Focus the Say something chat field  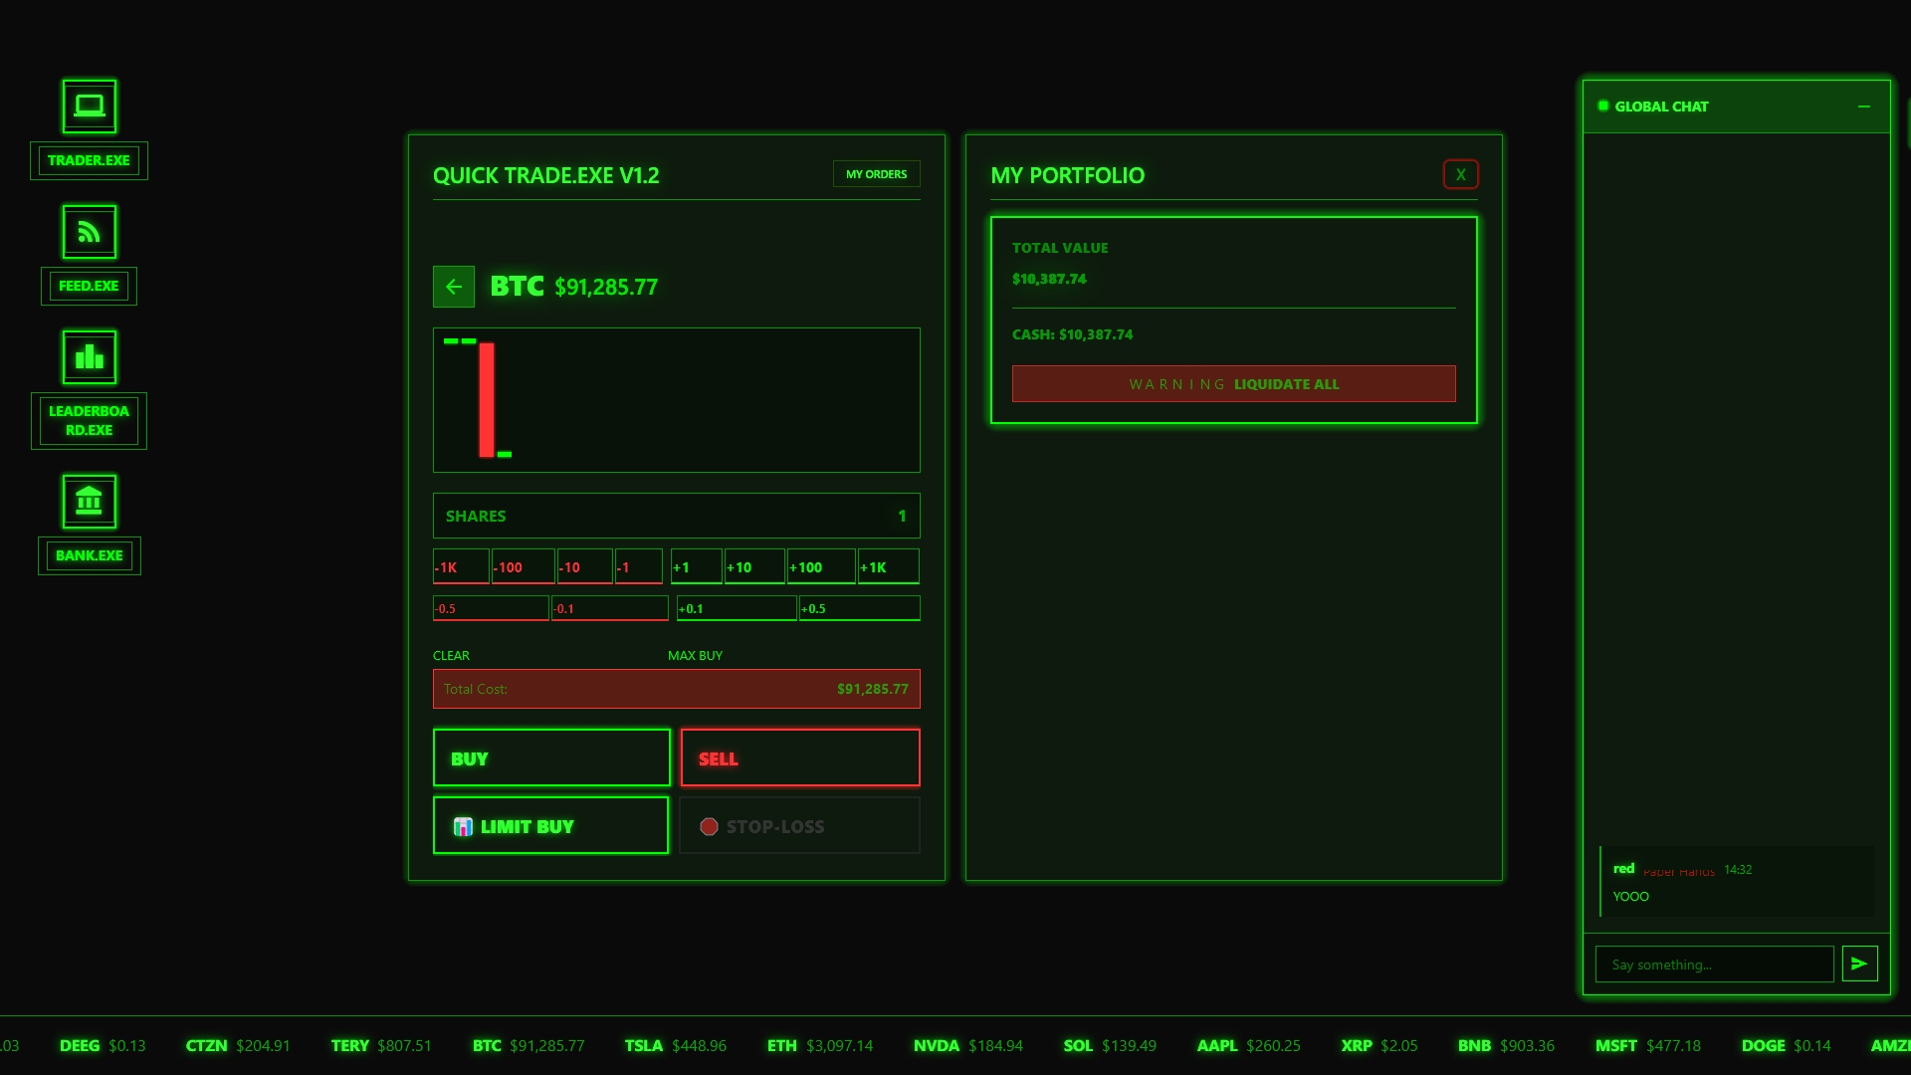click(x=1714, y=965)
